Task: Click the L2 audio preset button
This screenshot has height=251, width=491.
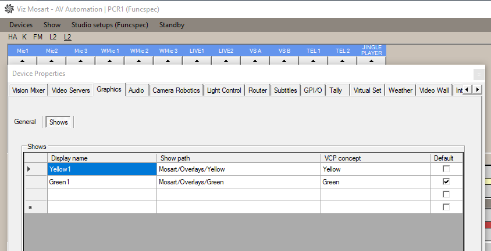Action: (x=53, y=37)
